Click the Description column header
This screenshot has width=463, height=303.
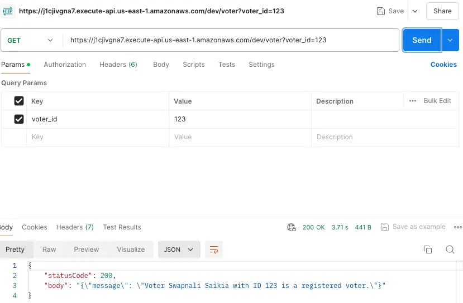[x=335, y=101]
